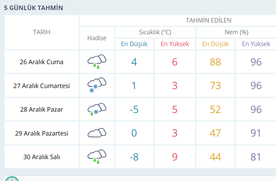The width and height of the screenshot is (276, 181).
Task: Click the sleet icon for 28 Aralık Pazar
Action: click(x=97, y=109)
